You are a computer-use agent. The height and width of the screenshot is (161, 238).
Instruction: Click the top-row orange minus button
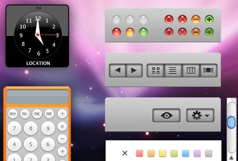click(196, 19)
